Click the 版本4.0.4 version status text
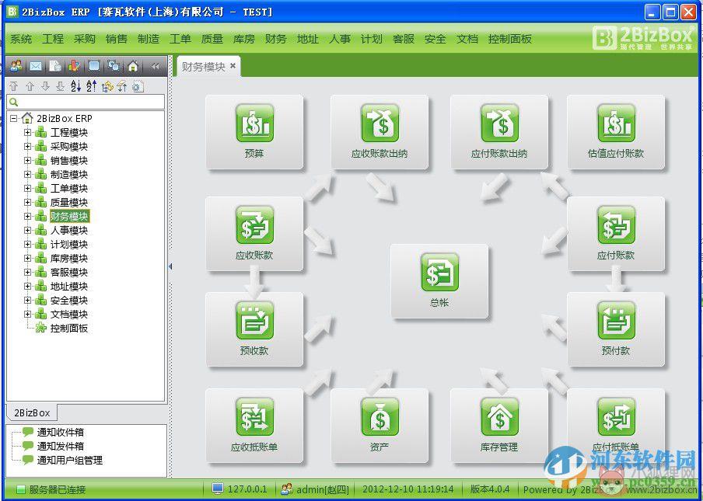Viewport: 703px width, 501px height. point(490,489)
